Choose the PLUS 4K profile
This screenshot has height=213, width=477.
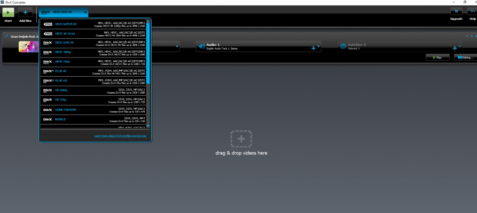pyautogui.click(x=93, y=72)
